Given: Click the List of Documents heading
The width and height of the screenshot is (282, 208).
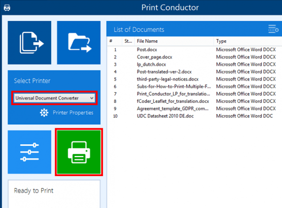Looking at the screenshot, I should click(x=139, y=30).
